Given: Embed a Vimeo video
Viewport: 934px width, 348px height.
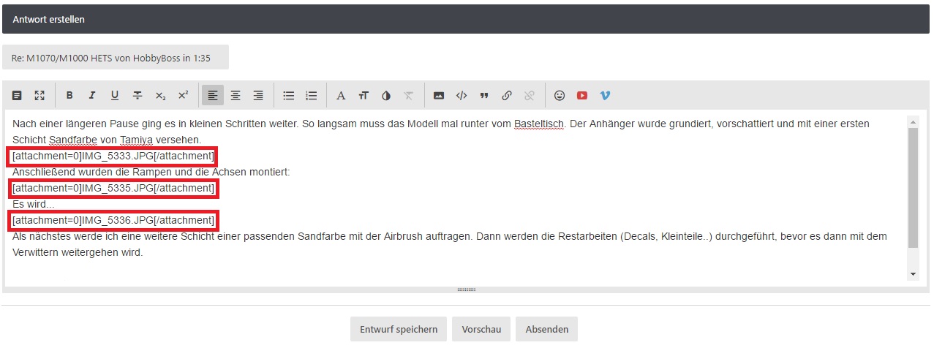Looking at the screenshot, I should 605,95.
